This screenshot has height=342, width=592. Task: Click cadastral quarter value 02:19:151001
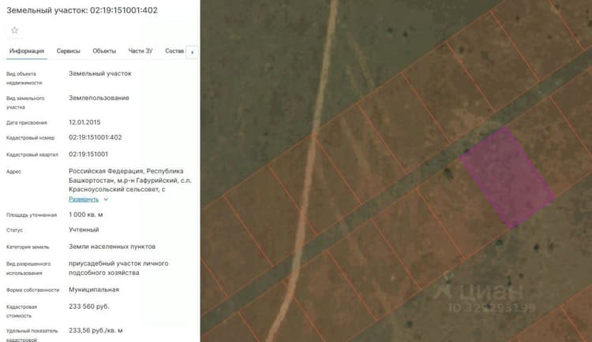[x=88, y=154]
